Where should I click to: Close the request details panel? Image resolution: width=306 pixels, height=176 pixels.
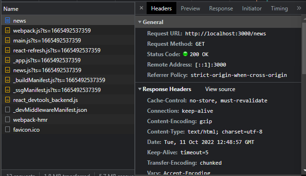pos(141,8)
